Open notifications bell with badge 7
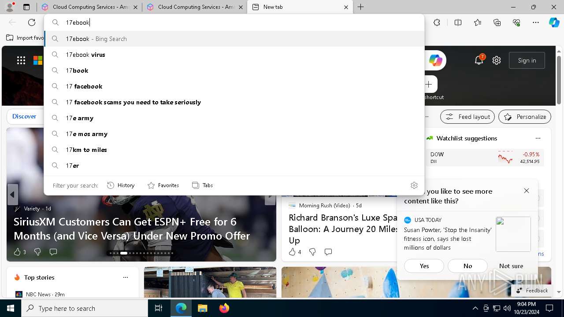Viewport: 564px width, 317px height. [479, 60]
